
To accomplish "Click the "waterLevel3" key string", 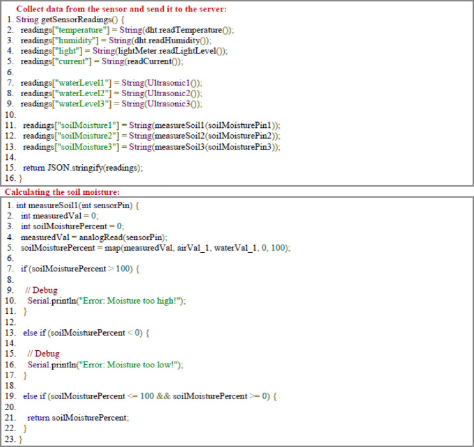I will click(x=82, y=104).
